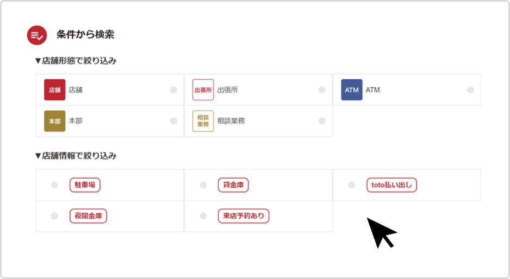
Task: Collapse the 店舗情報で絞り込み section
Action: (76, 156)
